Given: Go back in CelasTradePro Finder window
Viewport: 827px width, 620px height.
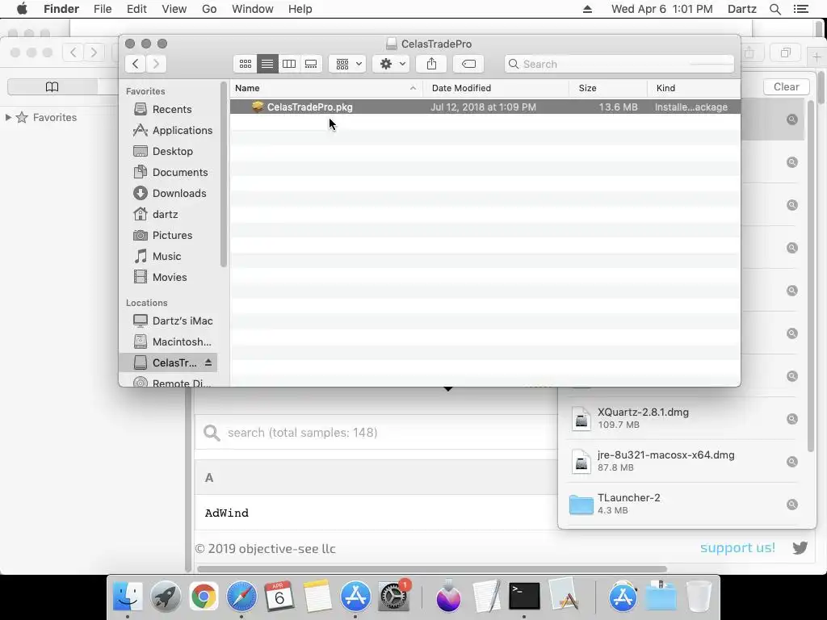Looking at the screenshot, I should tap(136, 64).
